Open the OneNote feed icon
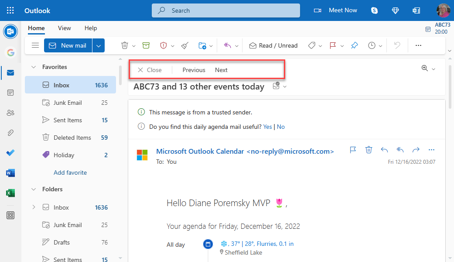The width and height of the screenshot is (454, 262). (x=416, y=10)
